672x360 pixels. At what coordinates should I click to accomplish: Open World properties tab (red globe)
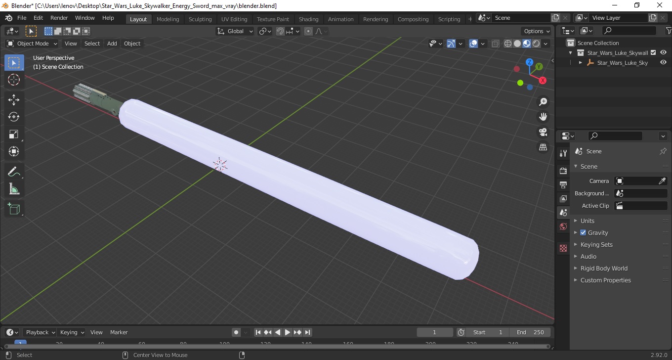pos(563,226)
